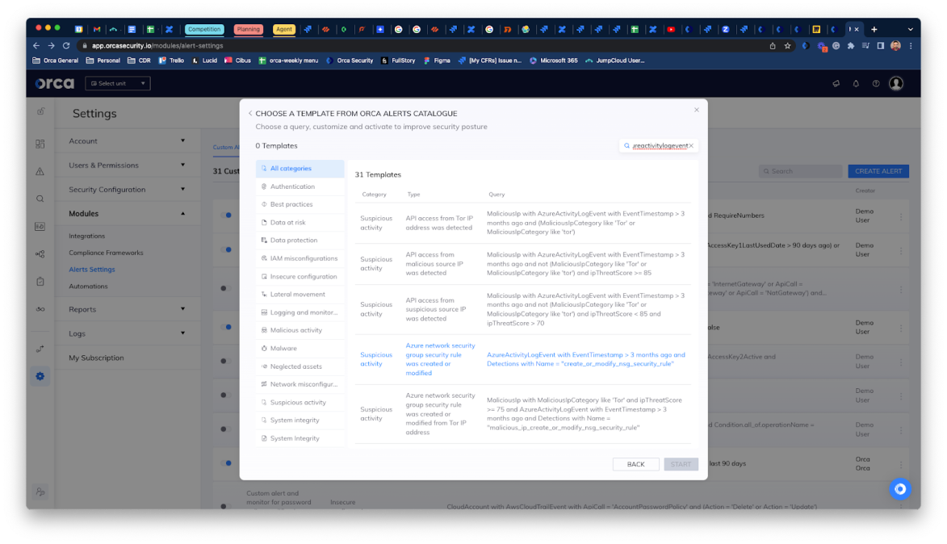
Task: Open the Select unit dropdown
Action: [118, 83]
